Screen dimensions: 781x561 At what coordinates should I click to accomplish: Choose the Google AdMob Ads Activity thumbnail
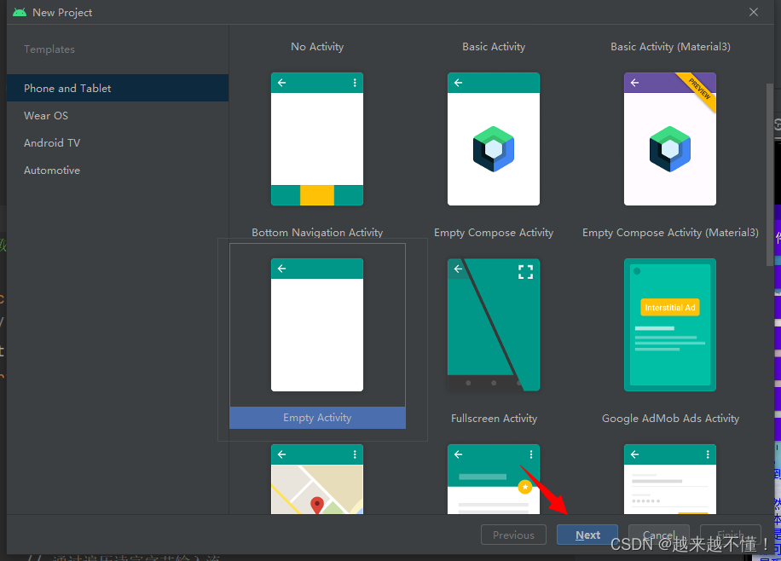coord(670,325)
